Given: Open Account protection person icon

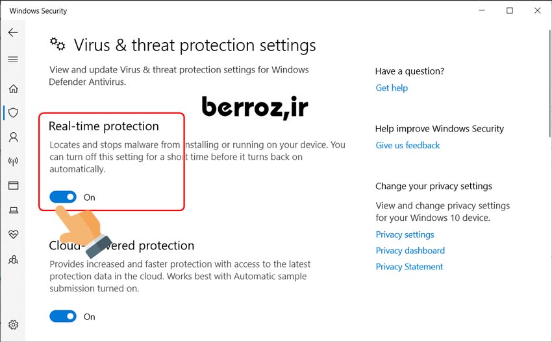Looking at the screenshot, I should coord(13,137).
